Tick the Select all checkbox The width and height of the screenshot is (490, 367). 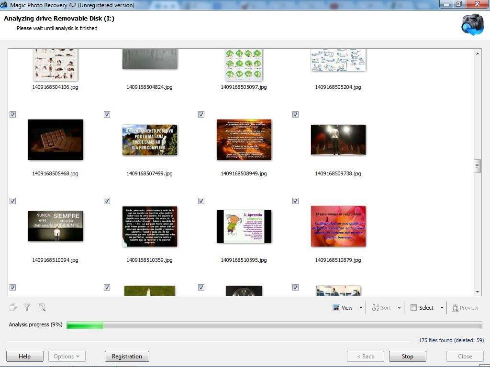click(x=413, y=308)
